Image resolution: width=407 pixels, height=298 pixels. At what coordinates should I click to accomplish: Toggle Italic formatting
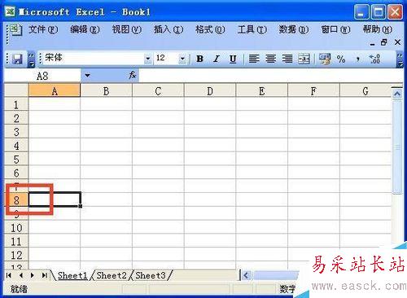(217, 59)
